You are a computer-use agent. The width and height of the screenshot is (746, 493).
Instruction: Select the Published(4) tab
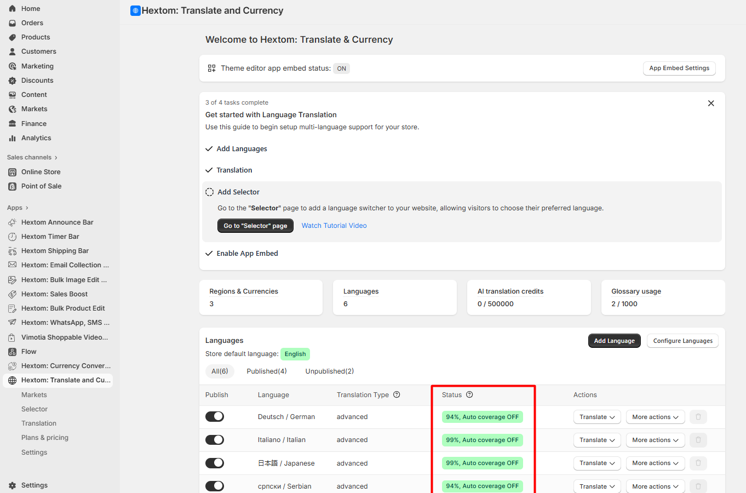[267, 371]
